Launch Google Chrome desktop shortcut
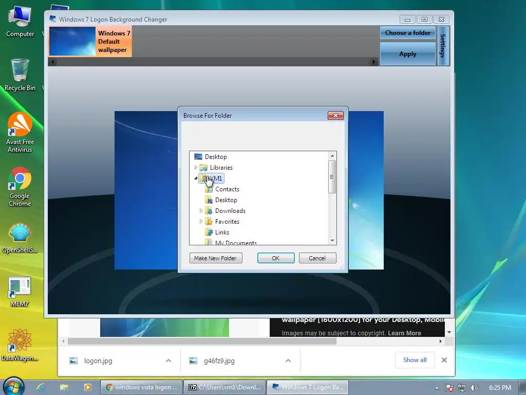This screenshot has height=395, width=526. [x=20, y=187]
